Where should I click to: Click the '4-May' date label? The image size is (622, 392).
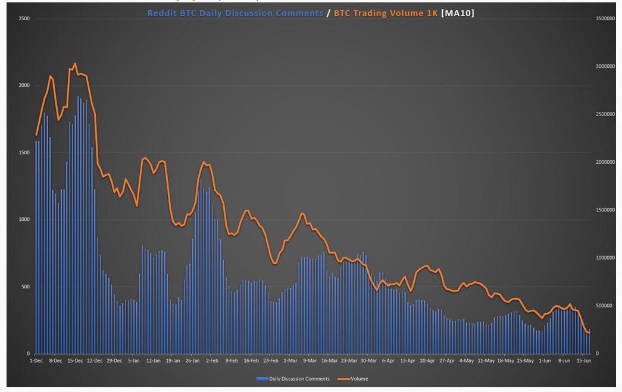(x=467, y=360)
